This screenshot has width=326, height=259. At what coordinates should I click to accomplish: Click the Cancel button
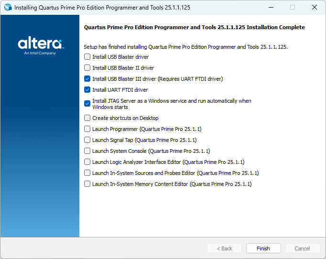coord(302,248)
